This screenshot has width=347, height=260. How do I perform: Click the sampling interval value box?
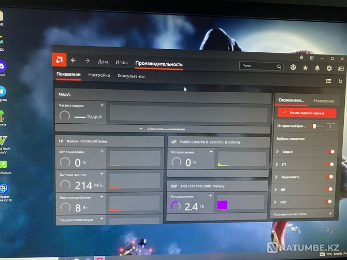[x=330, y=126]
